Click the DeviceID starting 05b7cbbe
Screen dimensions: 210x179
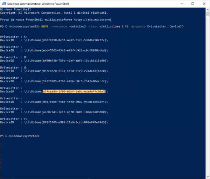pyautogui.click(x=66, y=102)
